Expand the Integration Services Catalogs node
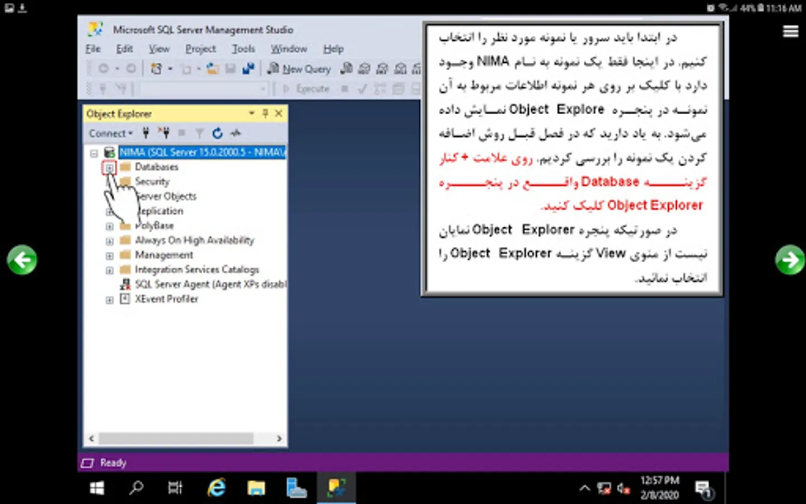 pos(109,270)
